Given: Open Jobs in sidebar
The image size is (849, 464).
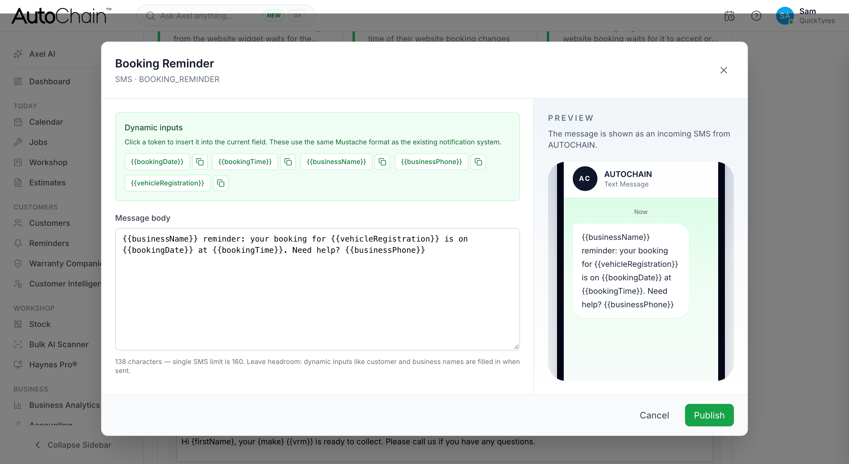Looking at the screenshot, I should 31,142.
